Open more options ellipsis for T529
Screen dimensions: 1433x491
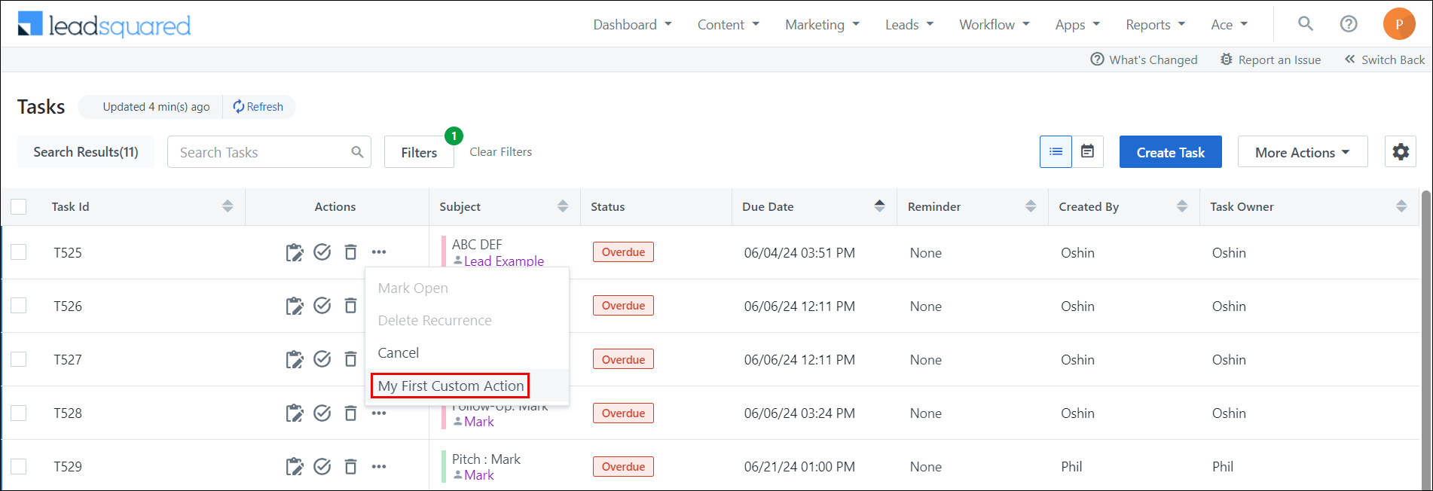[379, 467]
